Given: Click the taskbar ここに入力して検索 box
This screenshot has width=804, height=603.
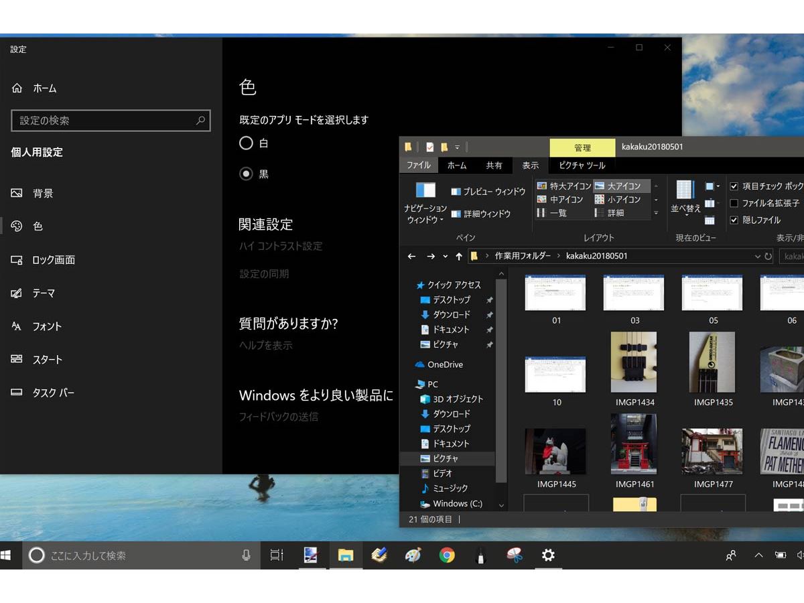Looking at the screenshot, I should (x=142, y=555).
